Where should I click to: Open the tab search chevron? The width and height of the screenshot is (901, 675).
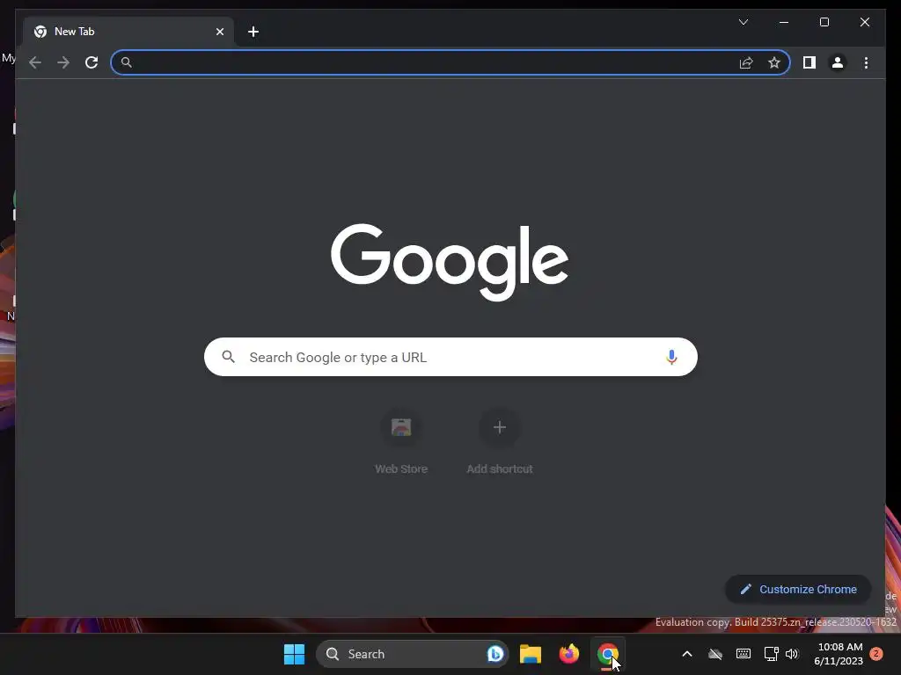click(x=743, y=22)
